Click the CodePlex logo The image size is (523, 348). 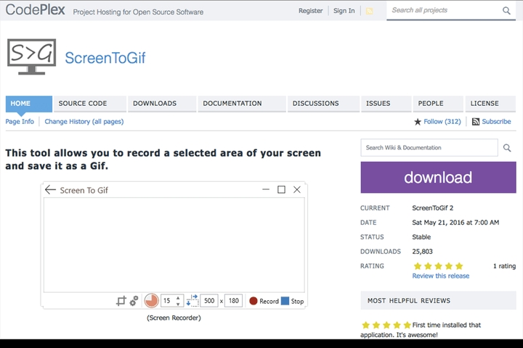coord(35,9)
